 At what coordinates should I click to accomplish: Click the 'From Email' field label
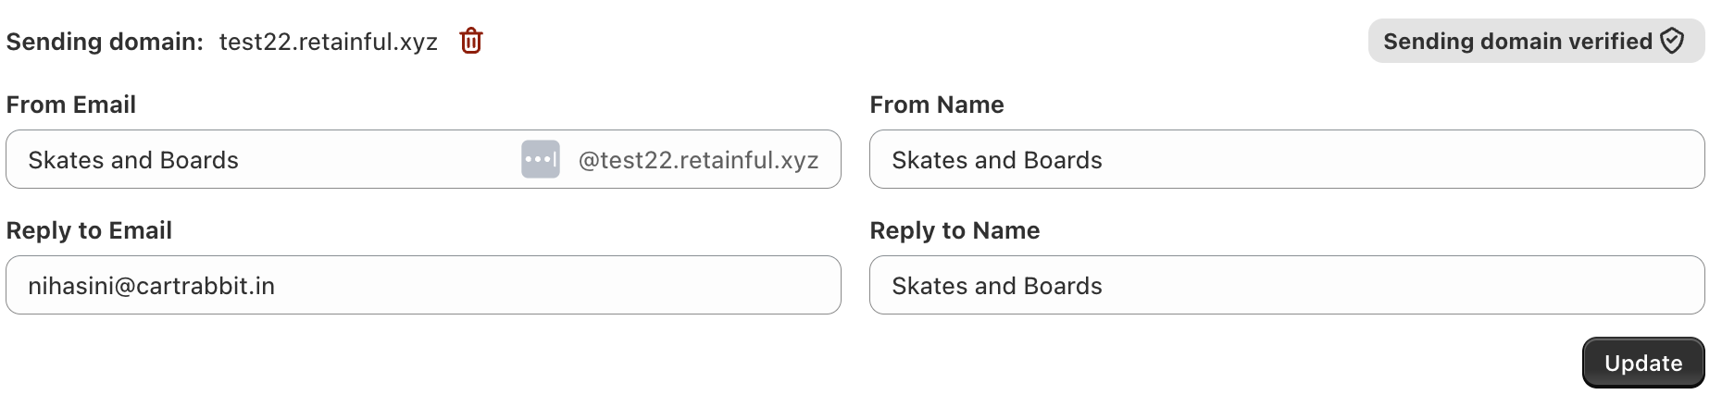click(x=71, y=105)
